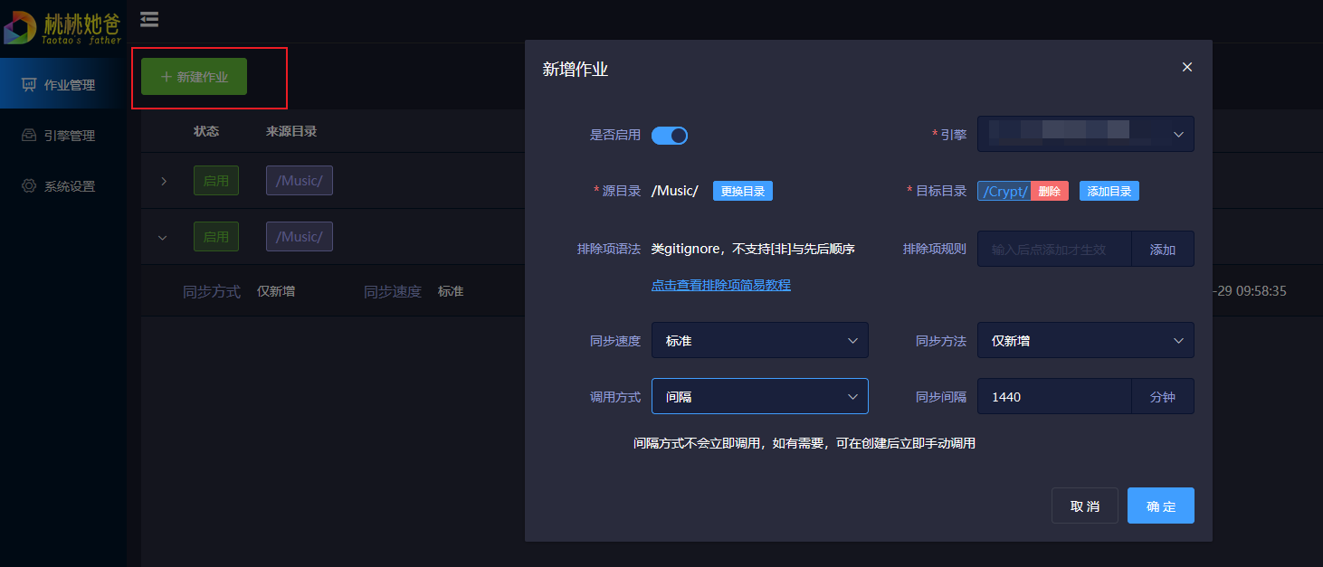
Task: Click 确定 to confirm the new job
Action: pyautogui.click(x=1160, y=506)
